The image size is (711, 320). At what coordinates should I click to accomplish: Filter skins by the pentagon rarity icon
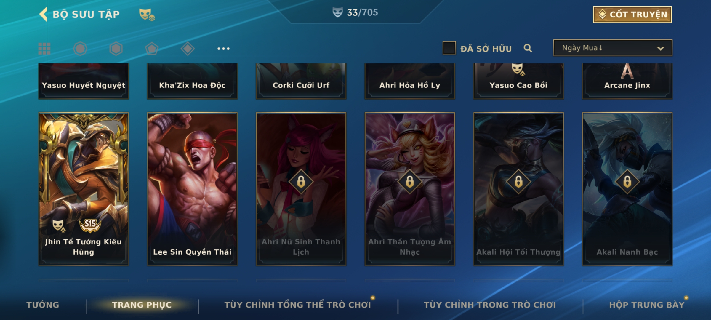152,49
